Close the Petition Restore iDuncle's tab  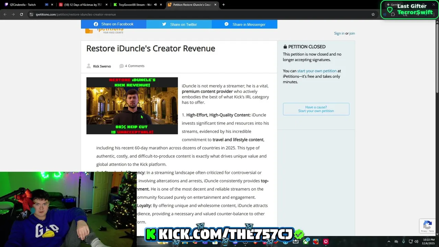point(215,5)
